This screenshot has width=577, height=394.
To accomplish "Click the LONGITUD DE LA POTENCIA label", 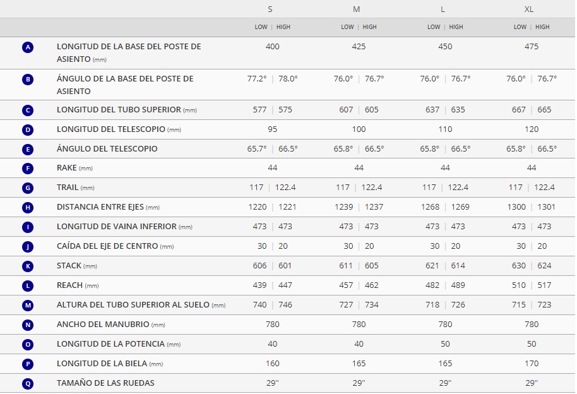I will (110, 343).
